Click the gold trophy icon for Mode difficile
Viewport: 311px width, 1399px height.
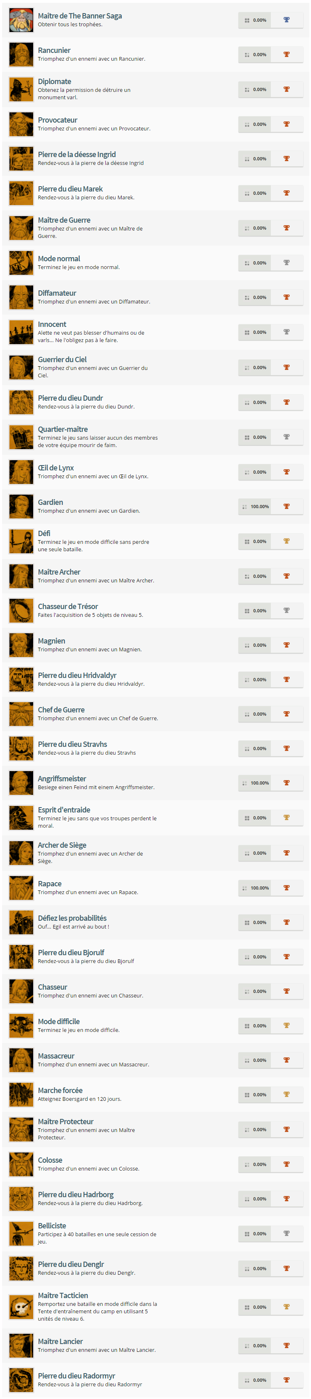[286, 1025]
